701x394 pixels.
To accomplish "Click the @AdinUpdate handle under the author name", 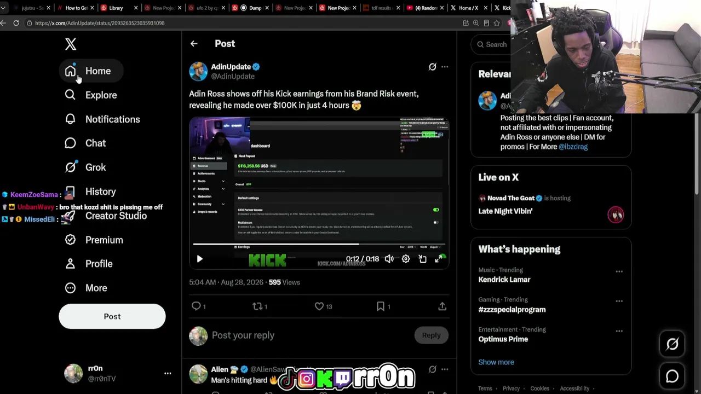I will (233, 77).
